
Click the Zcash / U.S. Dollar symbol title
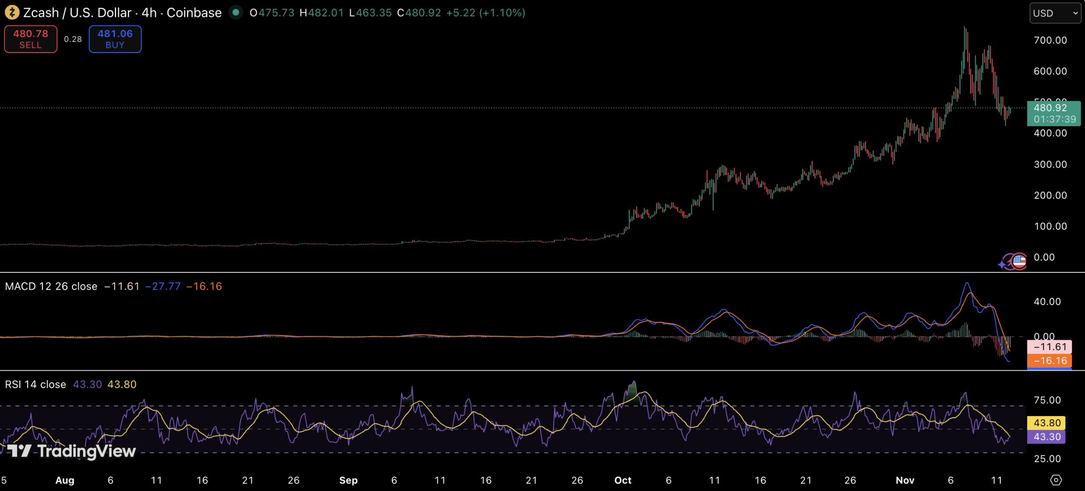[x=77, y=13]
